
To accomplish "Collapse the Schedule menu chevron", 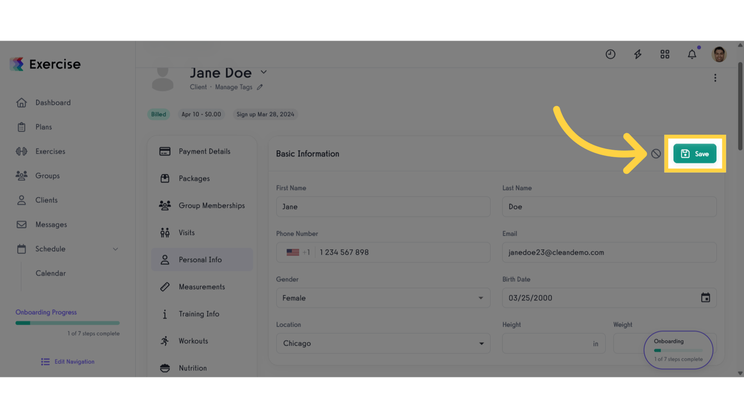I will pyautogui.click(x=115, y=249).
